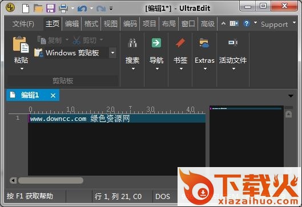The image size is (302, 207).
Task: Open a file using the folder icon
Action: 38,9
